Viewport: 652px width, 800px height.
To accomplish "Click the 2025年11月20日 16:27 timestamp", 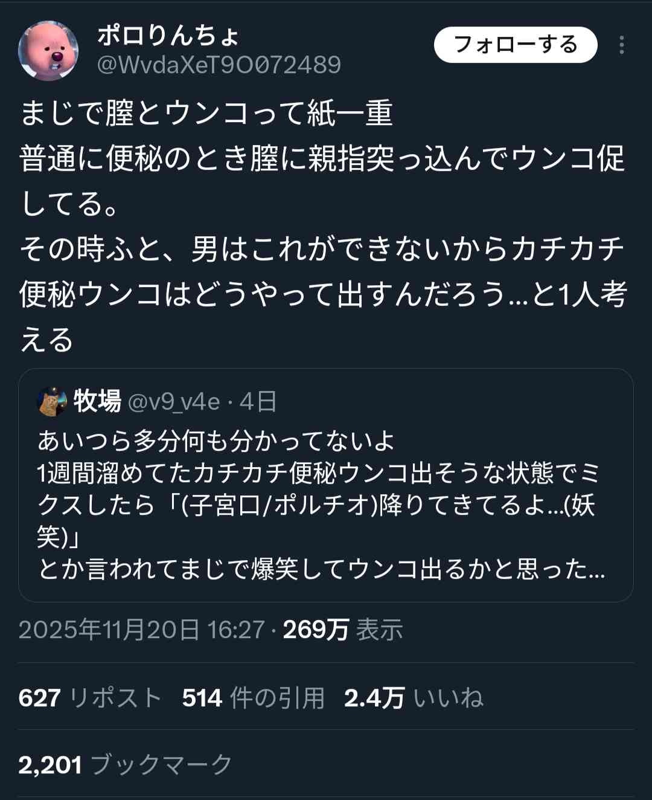I will pos(141,630).
